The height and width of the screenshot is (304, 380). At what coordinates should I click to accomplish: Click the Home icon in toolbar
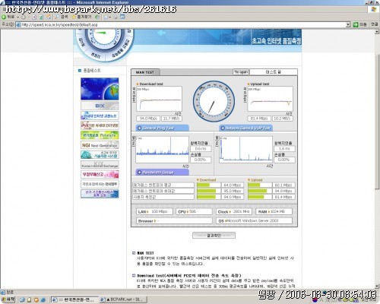point(49,17)
